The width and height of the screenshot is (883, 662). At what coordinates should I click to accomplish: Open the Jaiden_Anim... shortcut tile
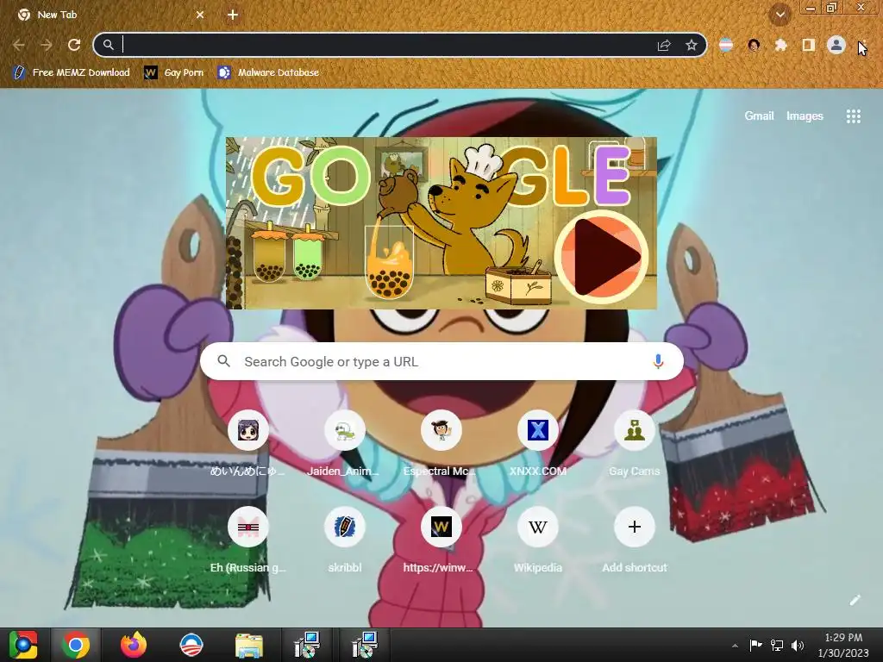pyautogui.click(x=344, y=443)
